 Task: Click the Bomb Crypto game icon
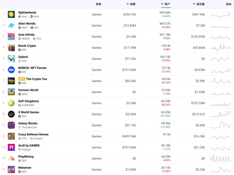click(x=11, y=47)
